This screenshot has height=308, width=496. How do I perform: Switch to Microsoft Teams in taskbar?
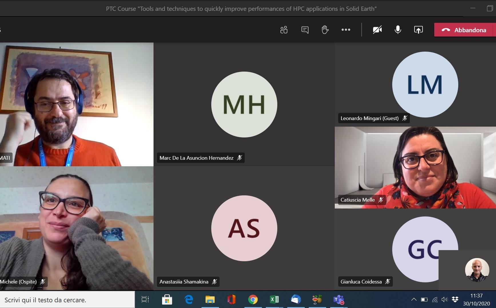[338, 299]
